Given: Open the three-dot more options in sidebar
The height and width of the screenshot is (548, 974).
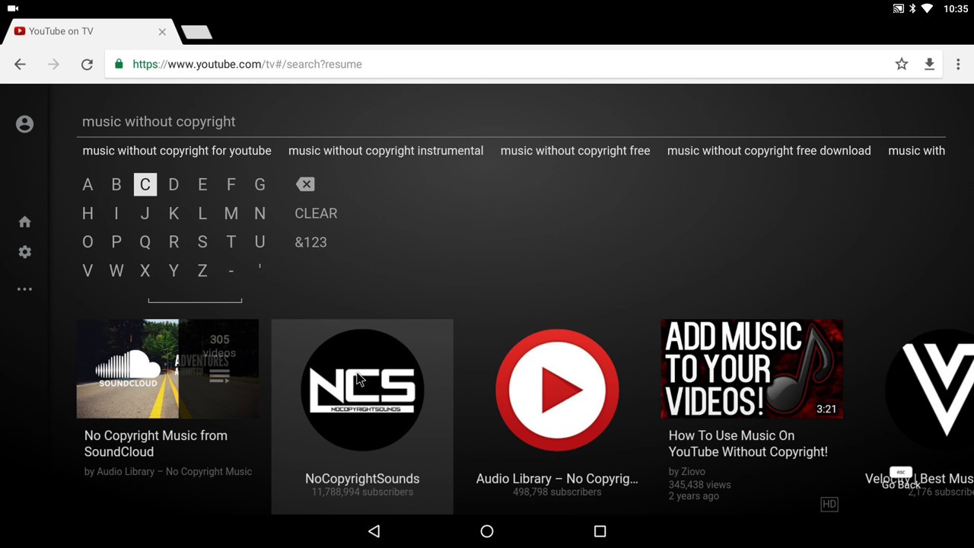Looking at the screenshot, I should click(x=24, y=288).
